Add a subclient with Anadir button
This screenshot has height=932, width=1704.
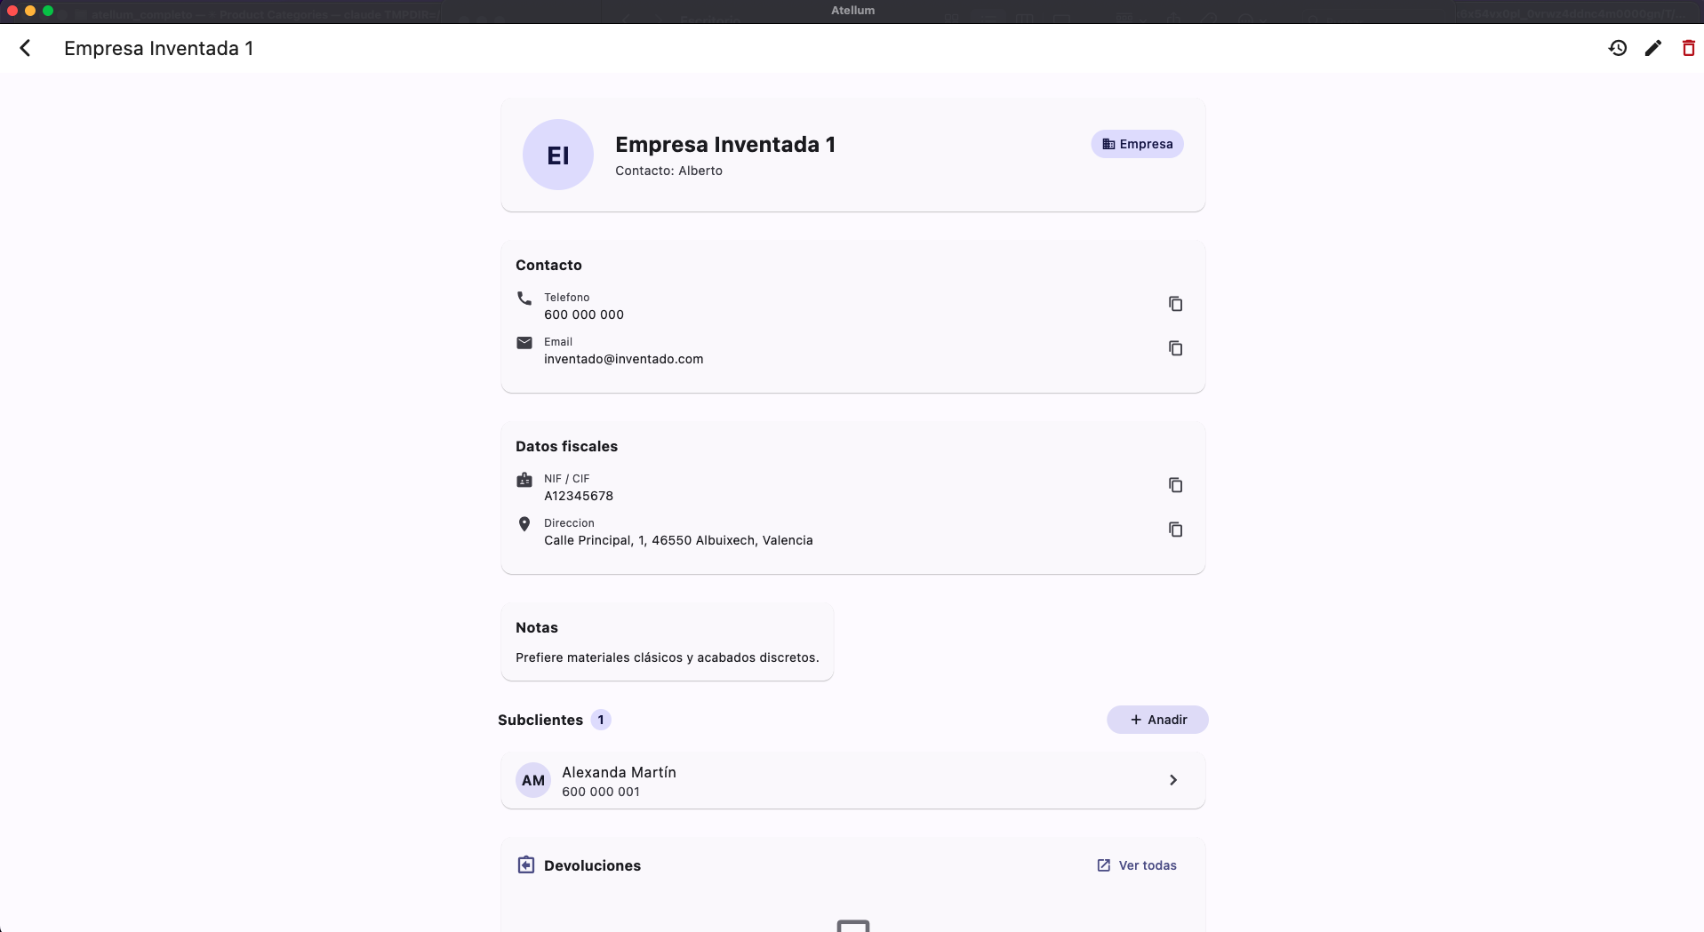click(x=1157, y=720)
